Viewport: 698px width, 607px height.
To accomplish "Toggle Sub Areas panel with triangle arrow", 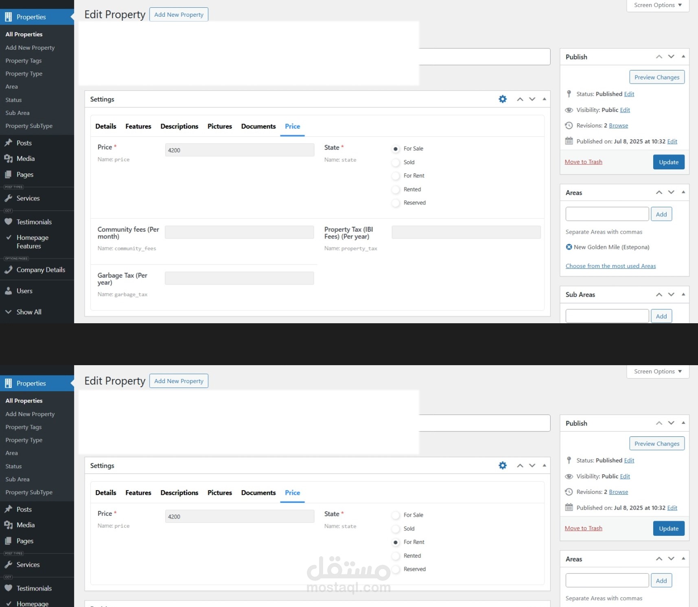I will 683,294.
